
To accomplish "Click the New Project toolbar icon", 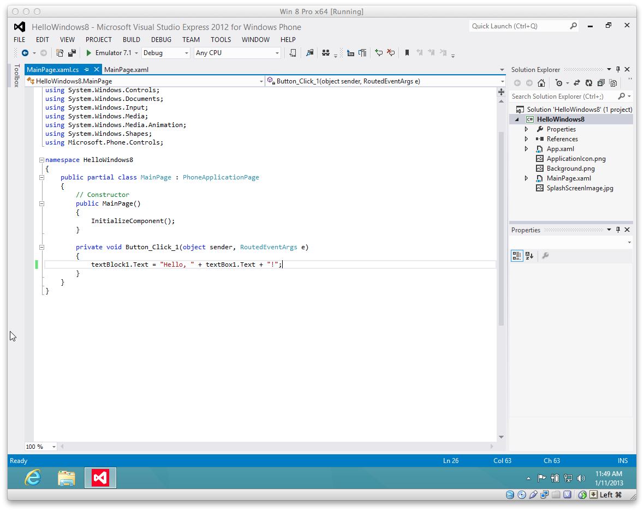I will point(59,53).
